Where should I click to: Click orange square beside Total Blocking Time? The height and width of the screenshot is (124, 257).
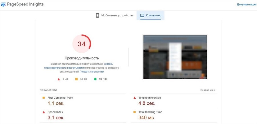pos(134,112)
